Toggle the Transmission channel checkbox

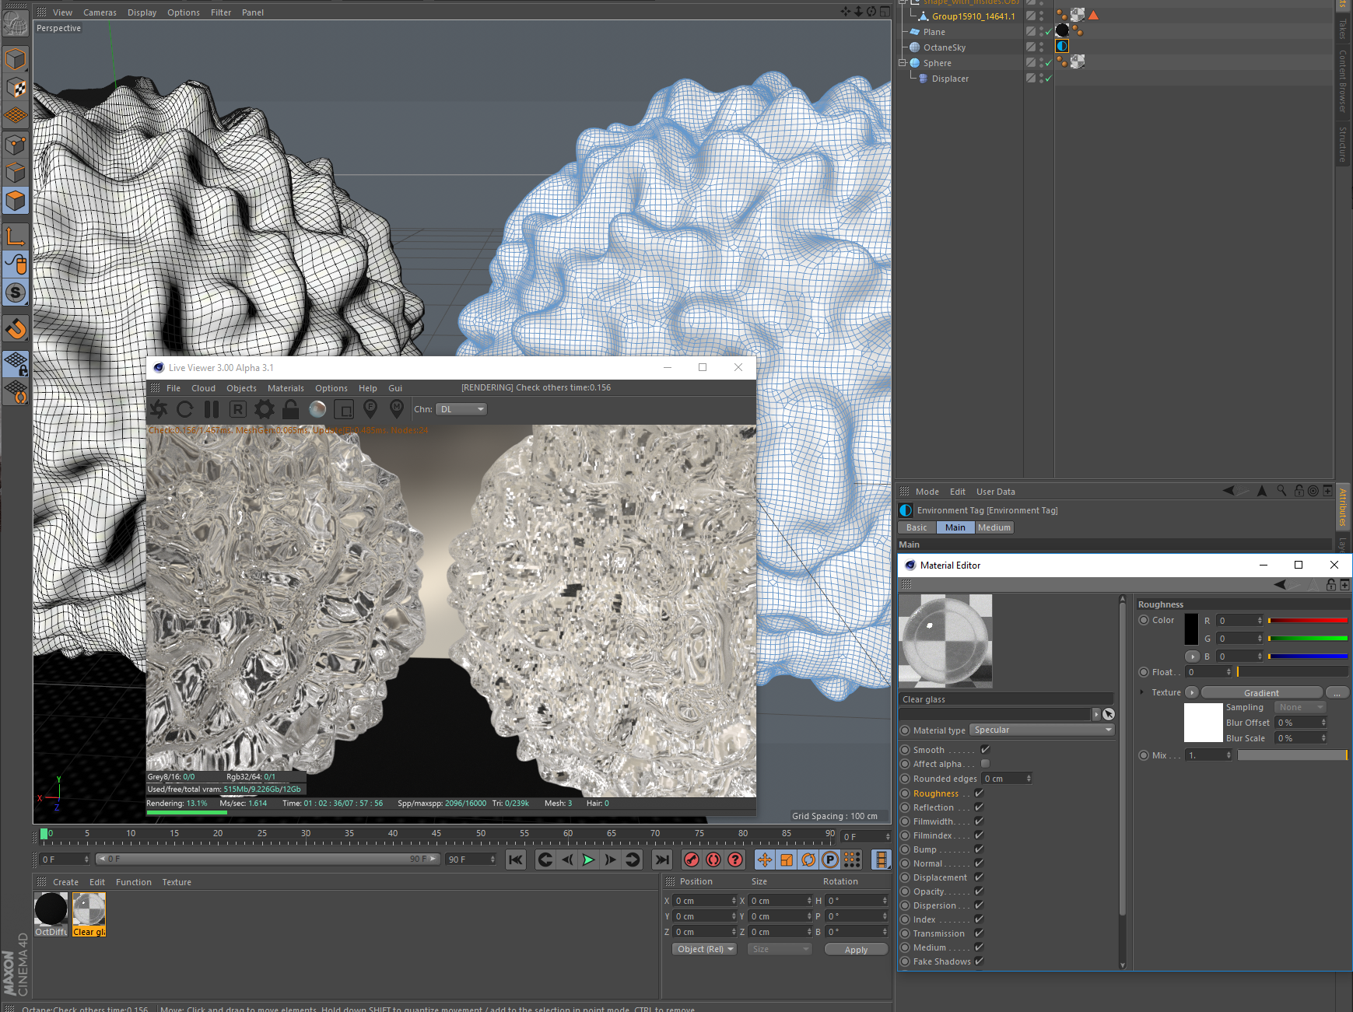pyautogui.click(x=979, y=933)
